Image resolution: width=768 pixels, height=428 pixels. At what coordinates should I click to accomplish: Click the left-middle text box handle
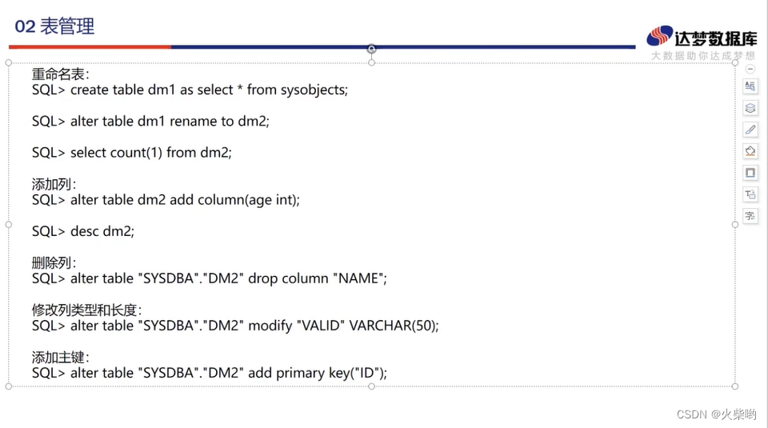point(9,225)
